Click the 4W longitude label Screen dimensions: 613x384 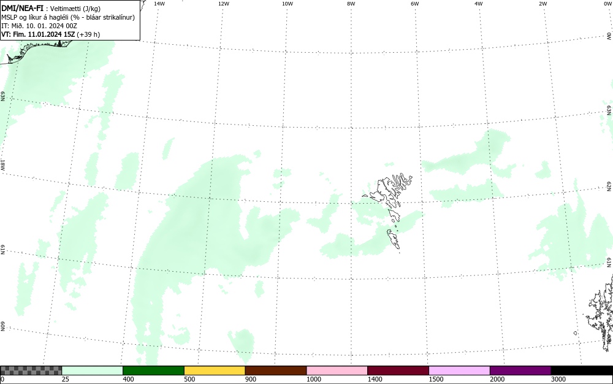pyautogui.click(x=479, y=4)
